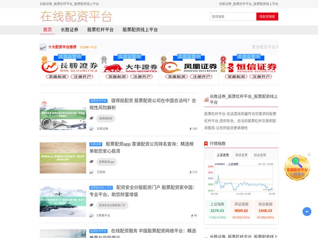Click the 上证指数 3279.03 index card
The height and width of the screenshot is (238, 318).
tap(217, 210)
